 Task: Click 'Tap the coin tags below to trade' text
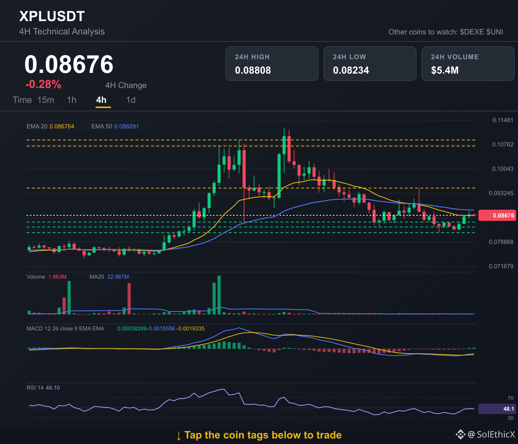pyautogui.click(x=263, y=435)
